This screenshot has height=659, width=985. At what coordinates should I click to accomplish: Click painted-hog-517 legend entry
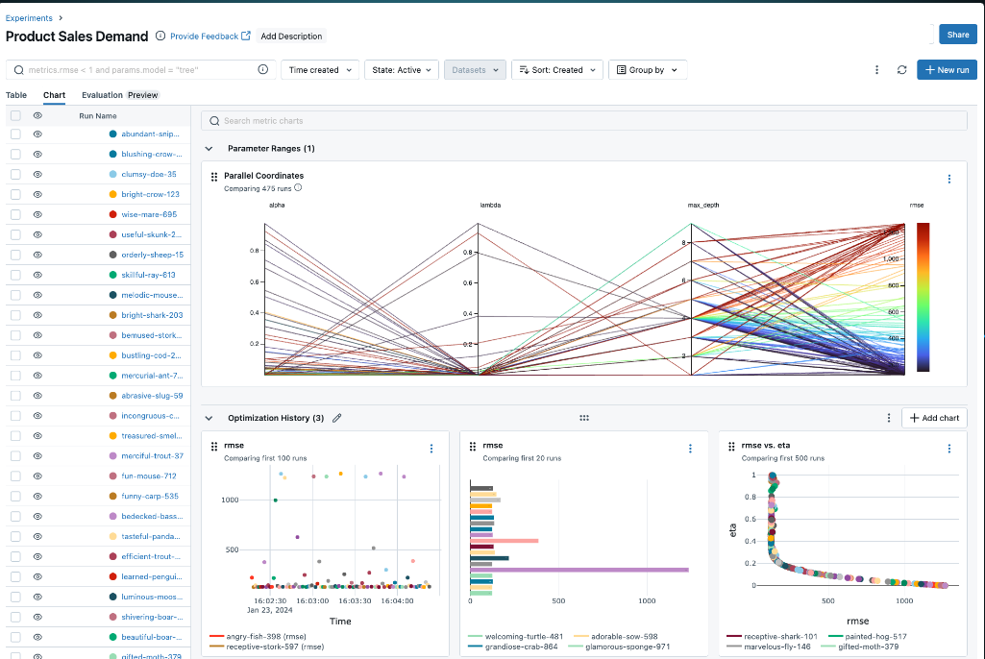tap(868, 636)
